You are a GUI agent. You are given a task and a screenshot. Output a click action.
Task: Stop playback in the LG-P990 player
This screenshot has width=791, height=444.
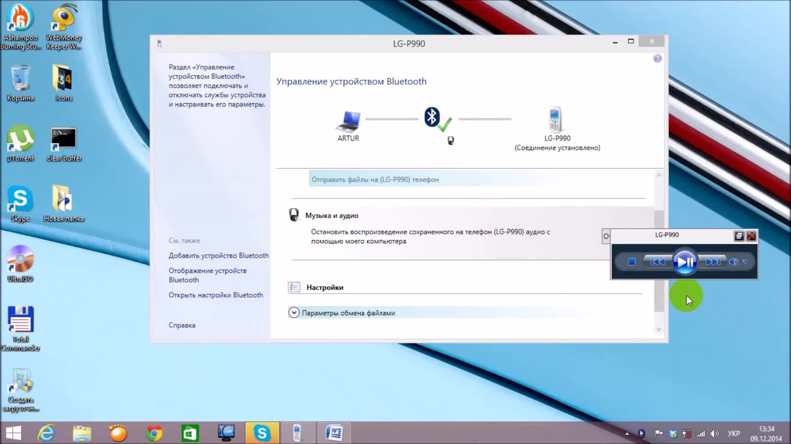click(x=632, y=262)
